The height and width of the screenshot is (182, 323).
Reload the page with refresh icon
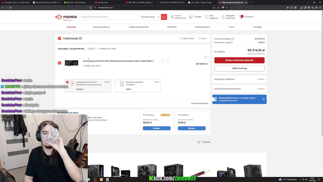10,8
